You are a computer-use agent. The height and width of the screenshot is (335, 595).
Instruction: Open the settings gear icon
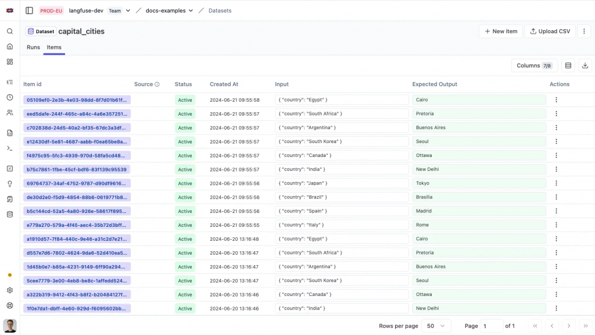tap(10, 290)
